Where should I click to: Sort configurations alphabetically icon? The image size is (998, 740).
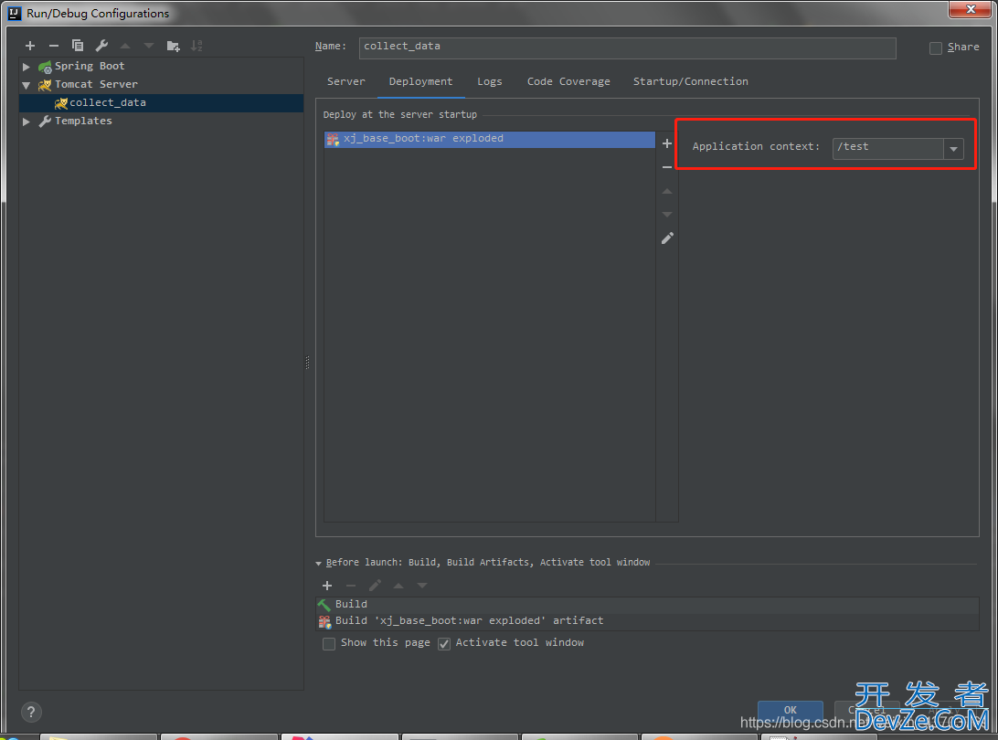pyautogui.click(x=196, y=46)
